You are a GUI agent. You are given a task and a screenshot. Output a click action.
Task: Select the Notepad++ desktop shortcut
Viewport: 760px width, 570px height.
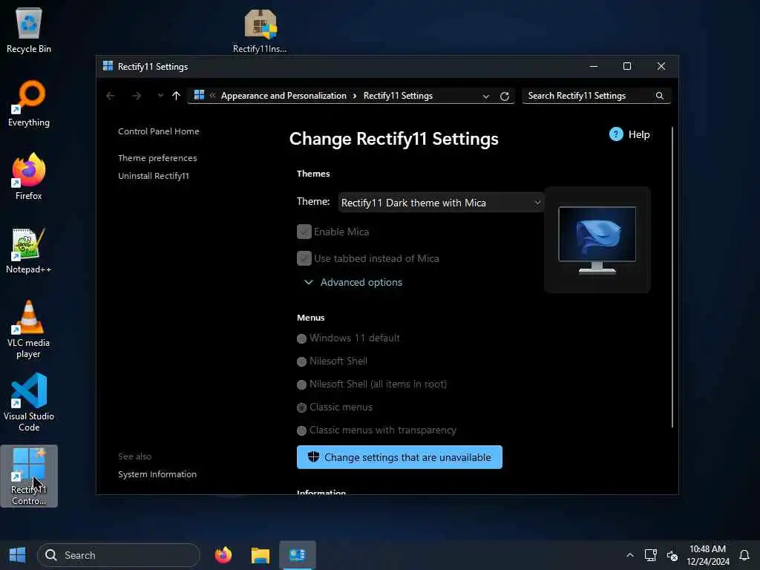tap(29, 250)
